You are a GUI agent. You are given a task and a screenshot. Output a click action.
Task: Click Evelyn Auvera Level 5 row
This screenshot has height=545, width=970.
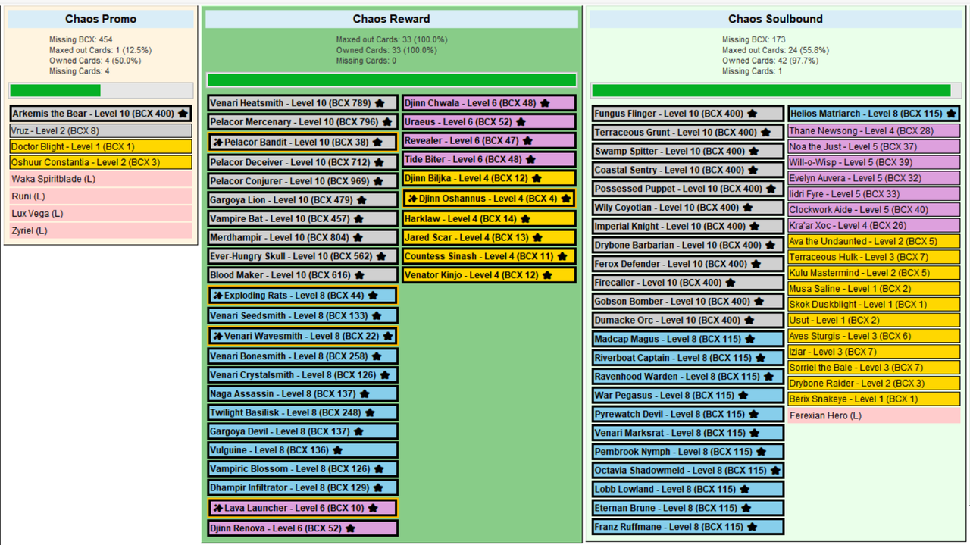[874, 178]
